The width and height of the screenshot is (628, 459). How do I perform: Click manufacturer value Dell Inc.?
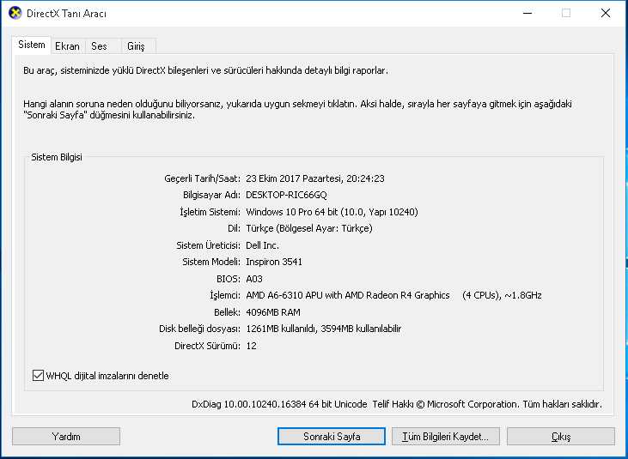click(x=262, y=245)
